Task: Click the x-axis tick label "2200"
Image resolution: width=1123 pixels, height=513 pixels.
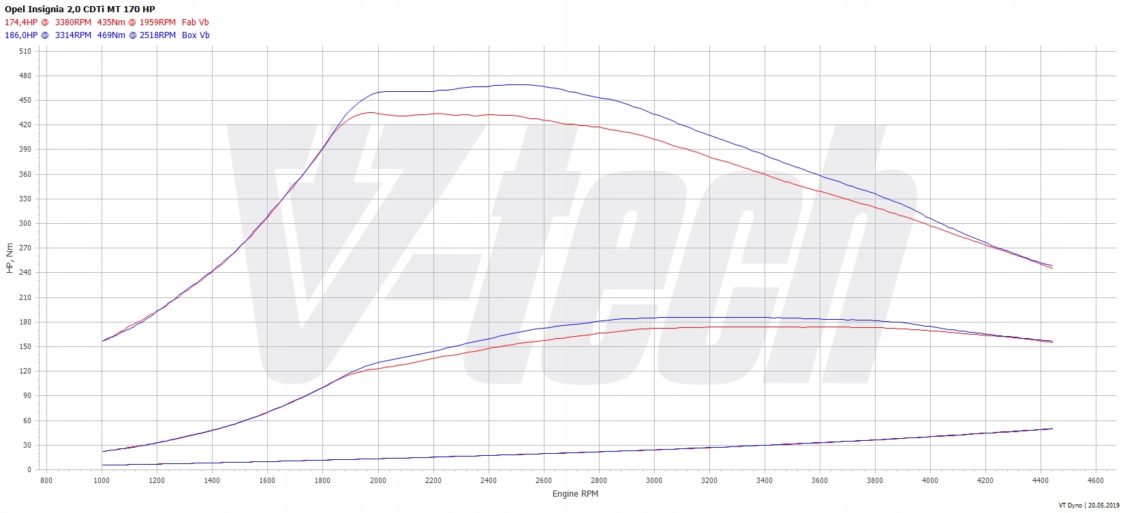Action: pos(433,480)
